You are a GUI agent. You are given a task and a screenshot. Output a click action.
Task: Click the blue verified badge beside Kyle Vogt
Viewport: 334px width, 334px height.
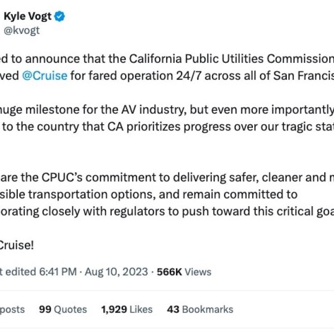60,16
